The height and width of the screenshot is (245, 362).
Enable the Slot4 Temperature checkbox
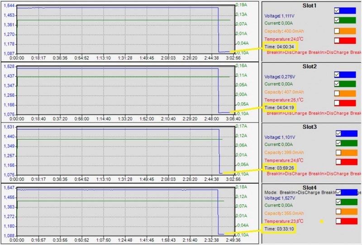(339, 221)
